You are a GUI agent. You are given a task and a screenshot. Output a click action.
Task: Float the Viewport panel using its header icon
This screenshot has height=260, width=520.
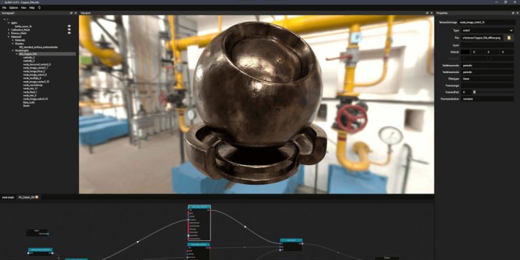click(427, 13)
